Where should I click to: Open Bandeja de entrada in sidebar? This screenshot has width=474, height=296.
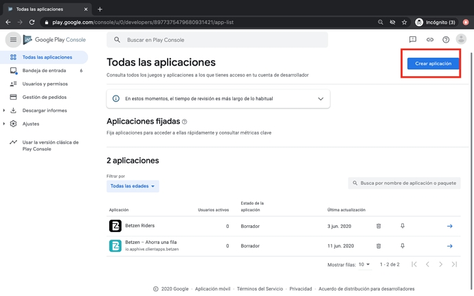pyautogui.click(x=44, y=71)
